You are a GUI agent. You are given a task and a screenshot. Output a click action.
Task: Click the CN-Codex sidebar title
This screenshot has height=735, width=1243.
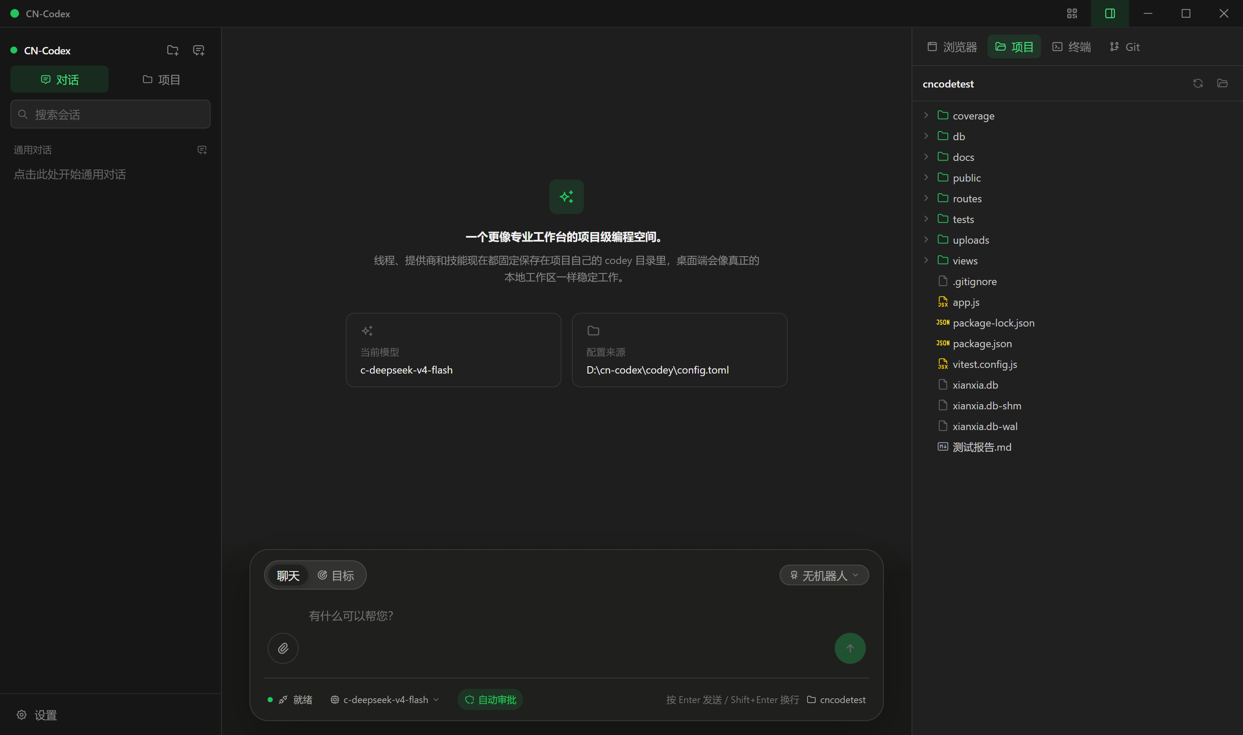[47, 50]
